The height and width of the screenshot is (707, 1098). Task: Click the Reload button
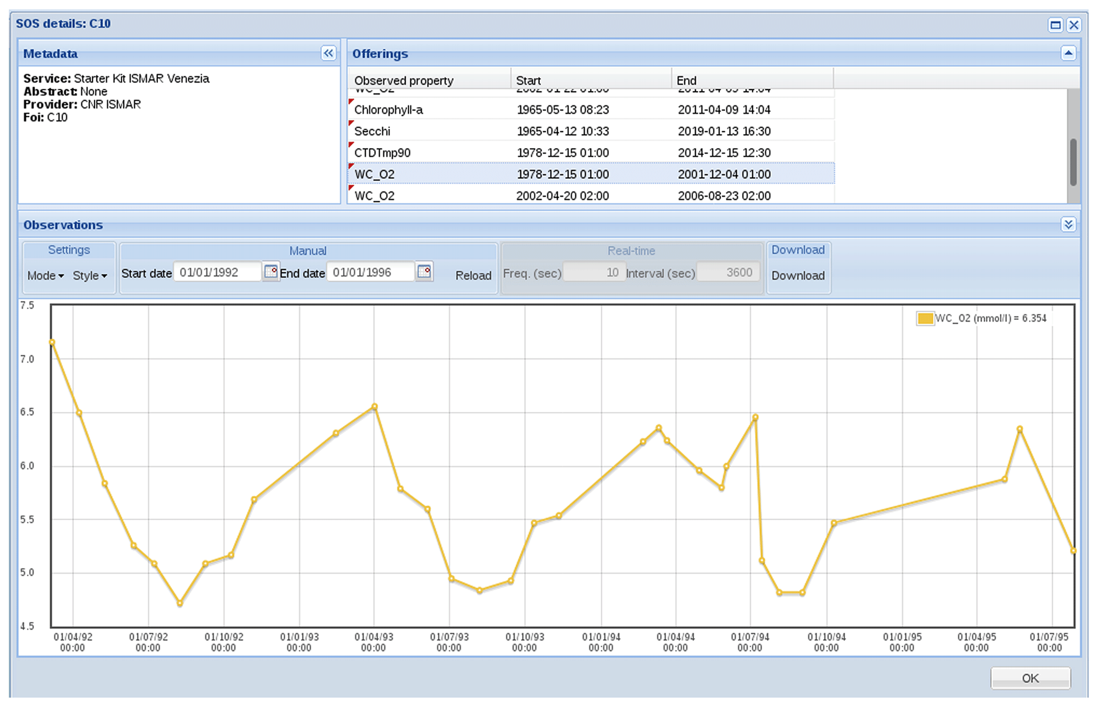pos(473,275)
